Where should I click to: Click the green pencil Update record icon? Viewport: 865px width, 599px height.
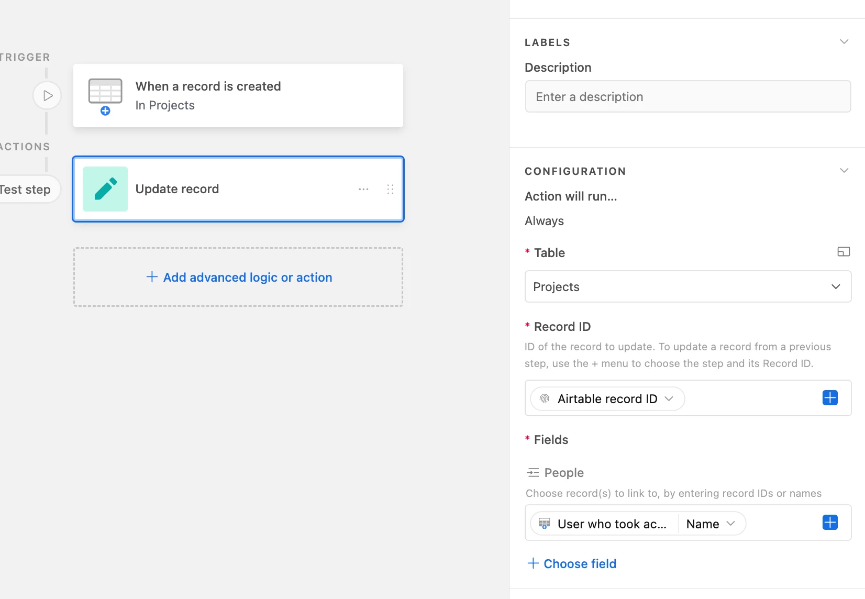pos(105,189)
